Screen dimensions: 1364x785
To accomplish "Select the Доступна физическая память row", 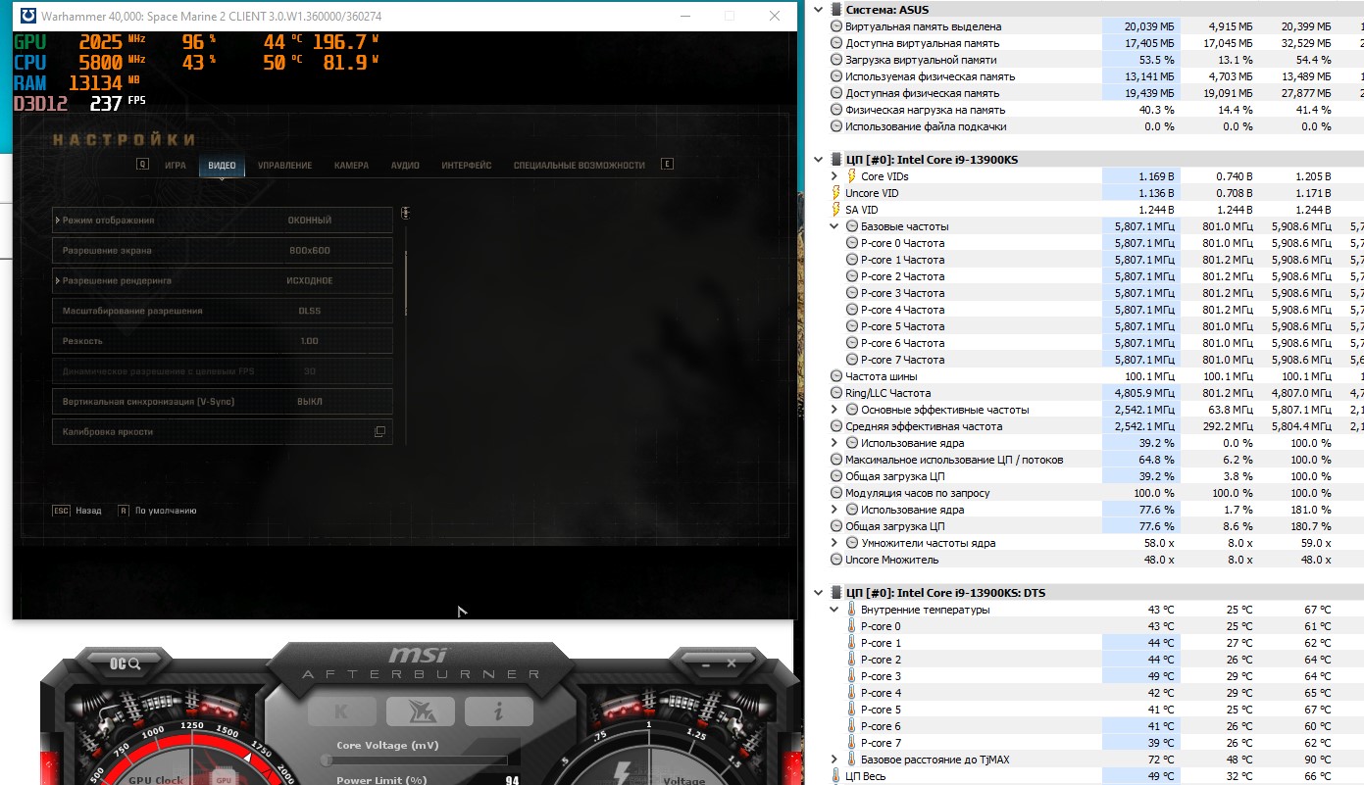I will [x=1095, y=93].
